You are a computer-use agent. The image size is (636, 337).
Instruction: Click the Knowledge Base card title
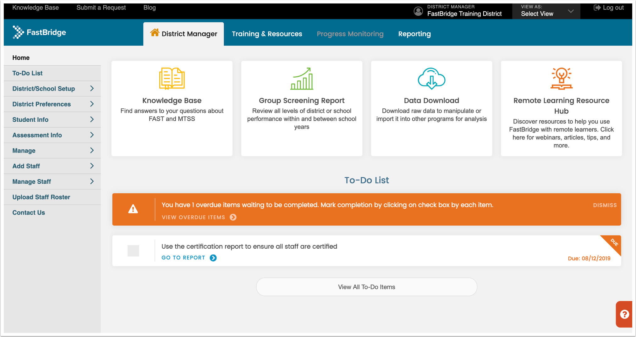coord(172,101)
